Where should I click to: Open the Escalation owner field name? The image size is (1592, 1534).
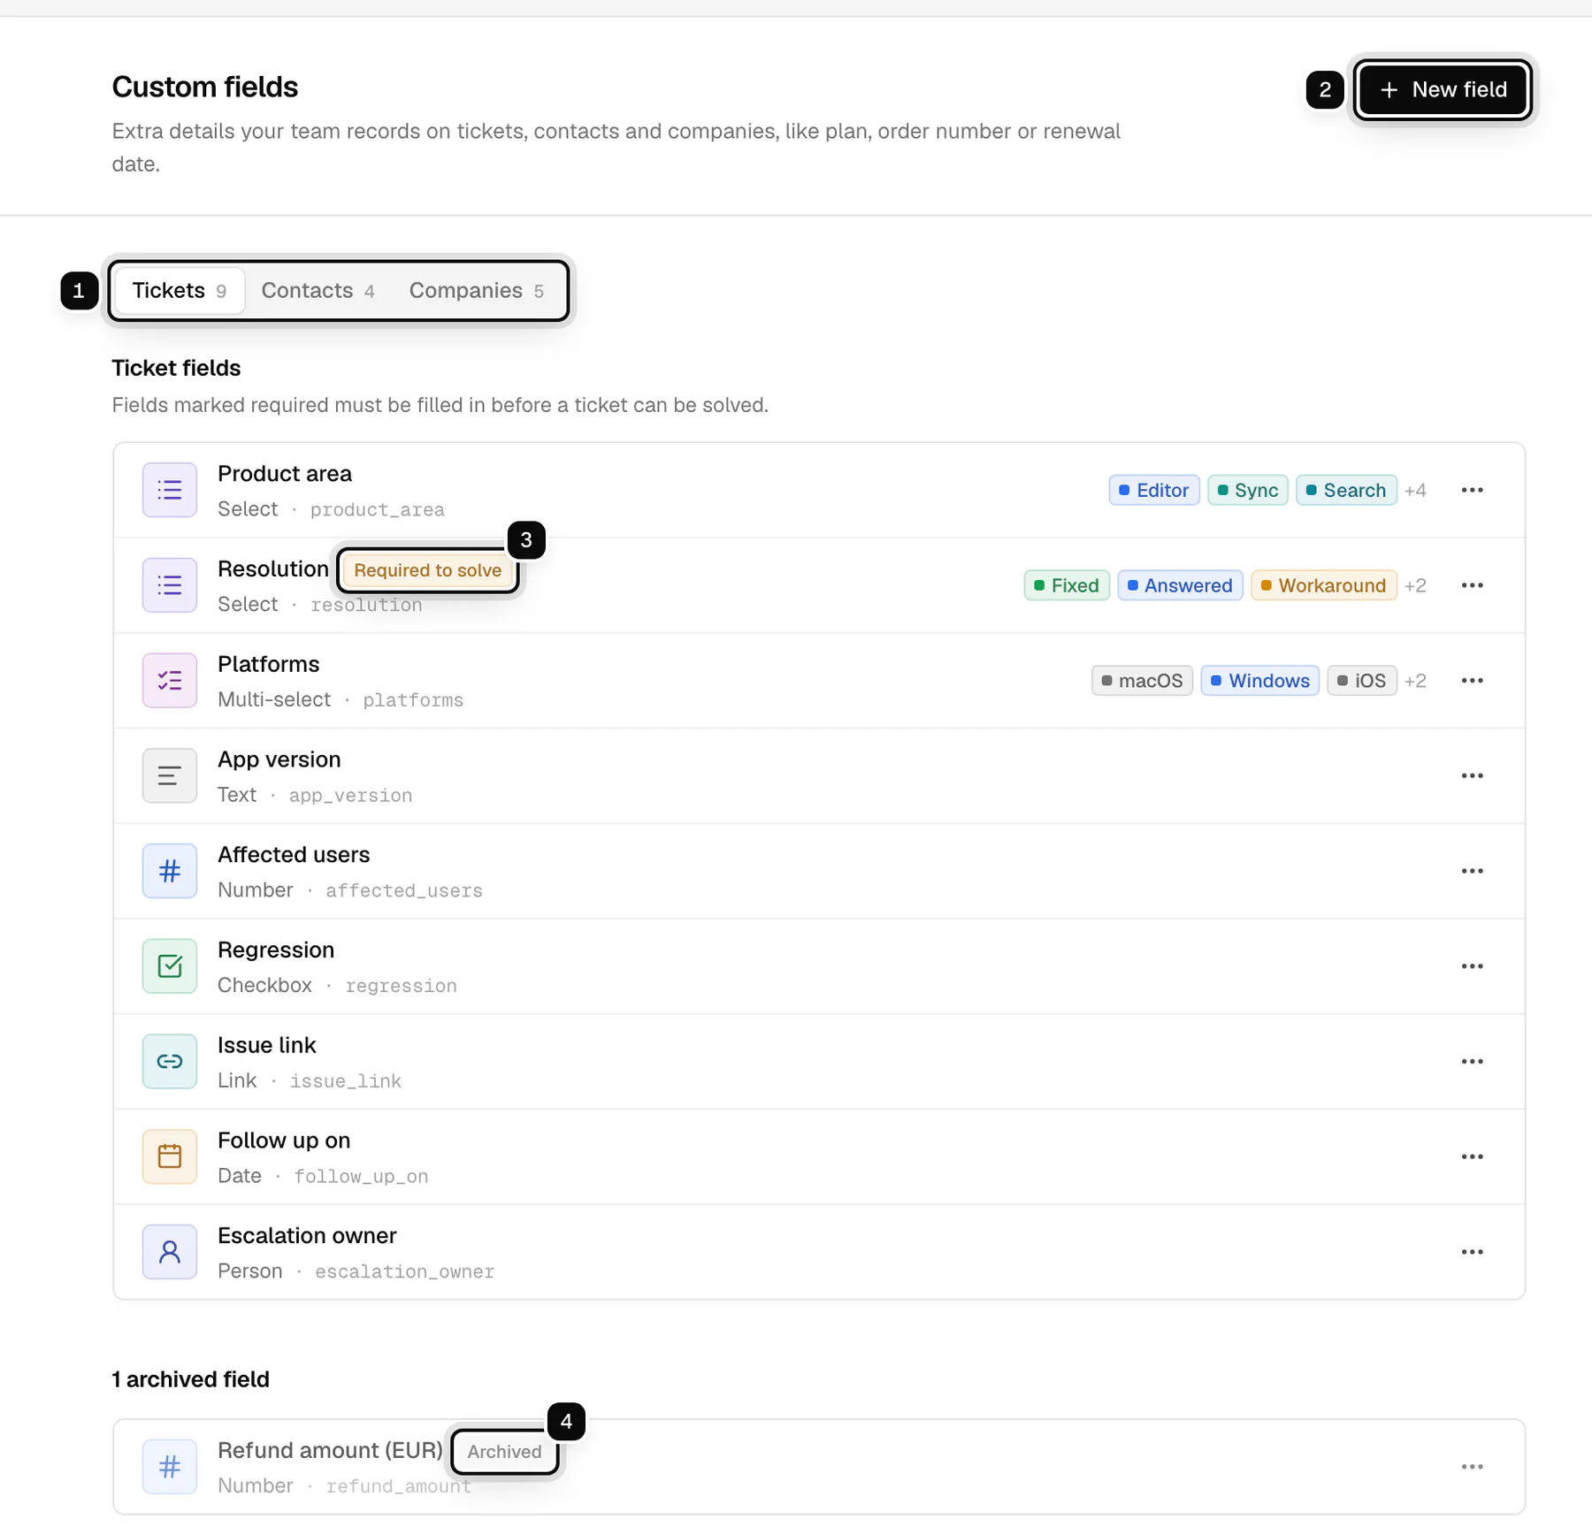(x=307, y=1235)
